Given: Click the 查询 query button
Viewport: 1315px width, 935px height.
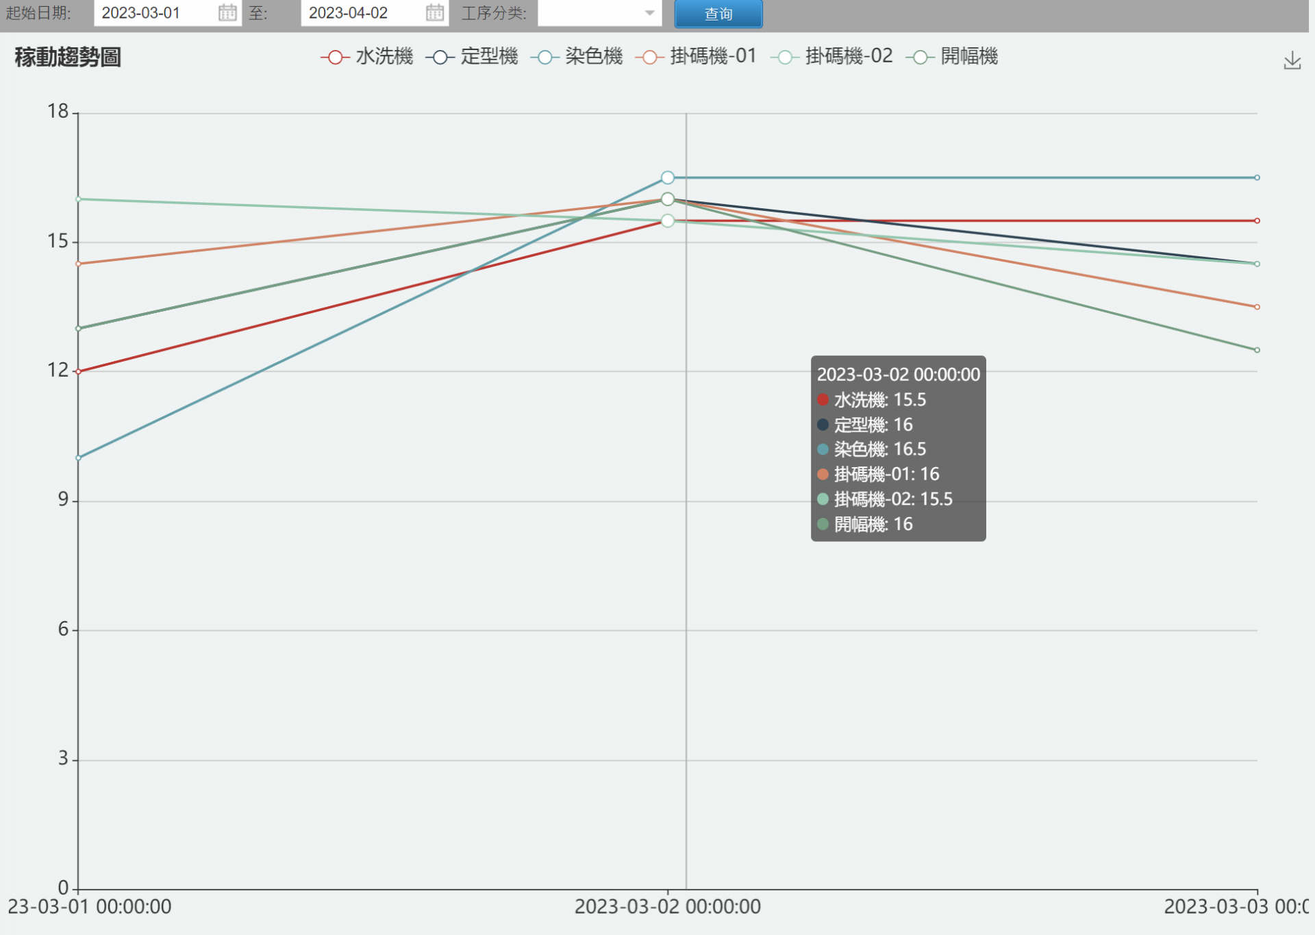Looking at the screenshot, I should (718, 14).
